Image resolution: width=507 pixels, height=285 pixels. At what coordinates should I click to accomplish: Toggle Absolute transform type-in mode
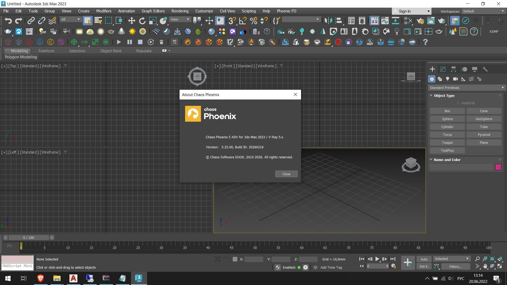[235, 259]
